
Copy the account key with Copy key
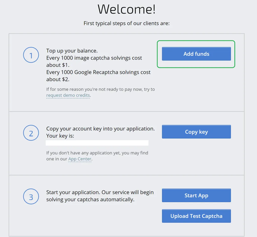pos(196,132)
